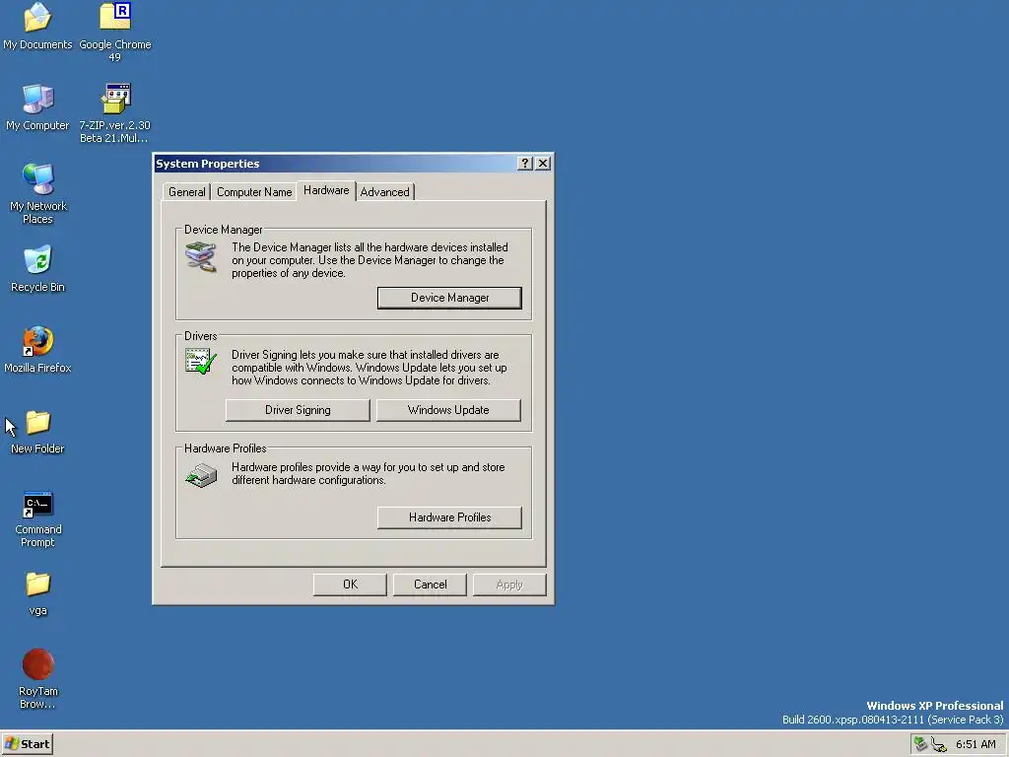Switch to the Computer Name tab
The image size is (1009, 757).
click(x=254, y=192)
